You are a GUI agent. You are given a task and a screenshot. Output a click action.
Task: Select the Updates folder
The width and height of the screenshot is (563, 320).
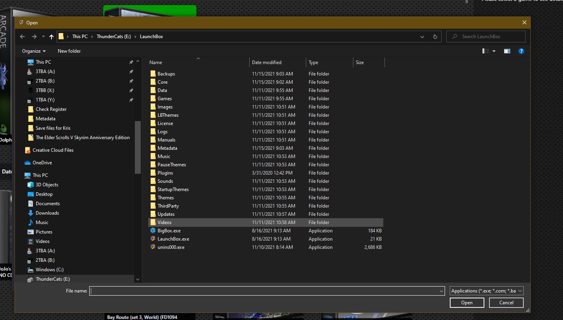click(x=166, y=214)
